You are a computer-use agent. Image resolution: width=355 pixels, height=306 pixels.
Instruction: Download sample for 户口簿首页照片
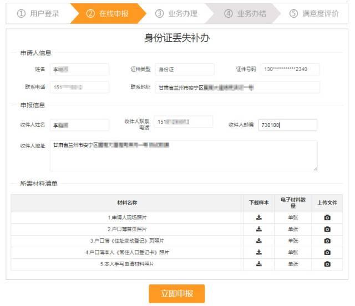tap(258, 229)
